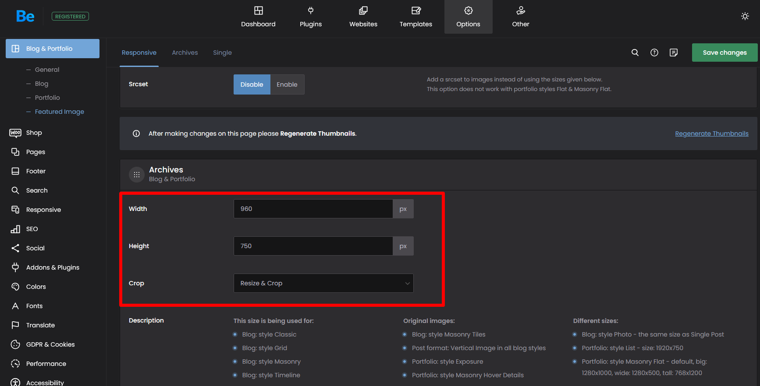Click the Regenerate Thumbnails link

click(x=712, y=133)
